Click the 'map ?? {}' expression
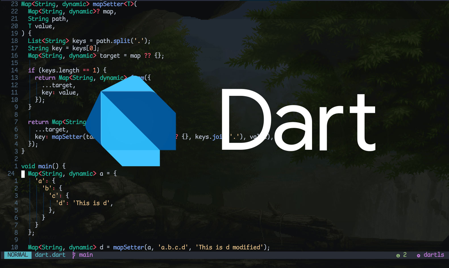 pos(145,56)
